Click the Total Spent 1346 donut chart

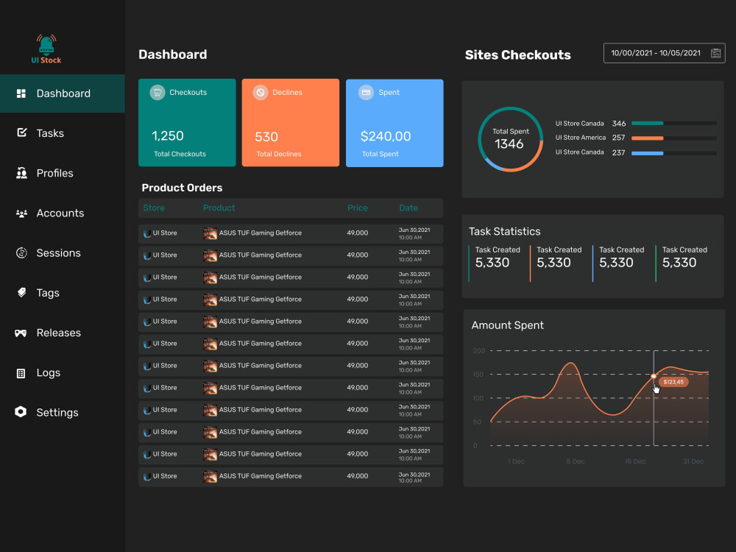pos(511,139)
